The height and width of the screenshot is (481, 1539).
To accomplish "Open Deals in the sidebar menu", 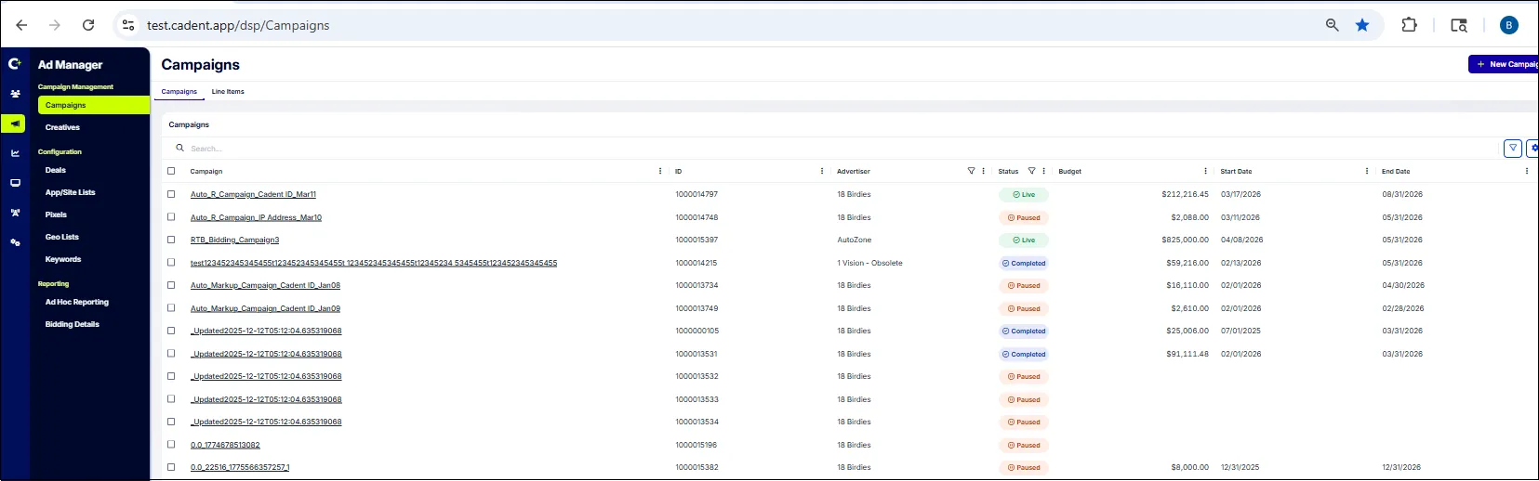I will point(56,170).
